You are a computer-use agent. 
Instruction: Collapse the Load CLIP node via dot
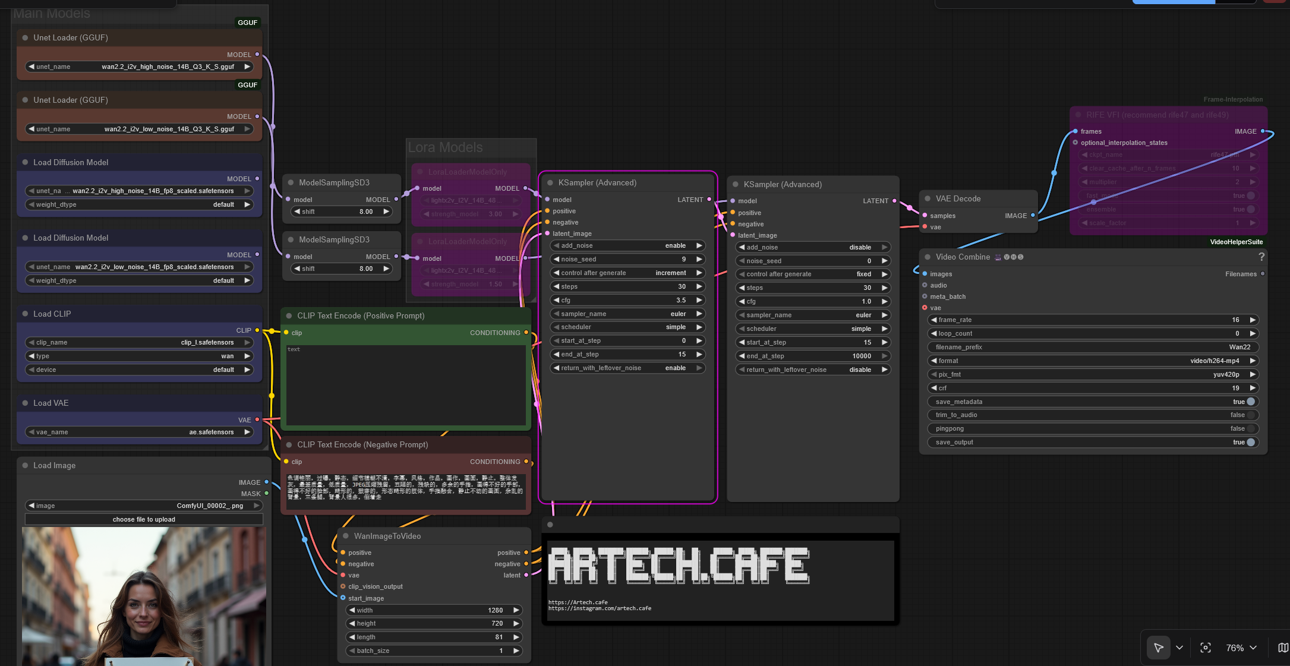[25, 314]
